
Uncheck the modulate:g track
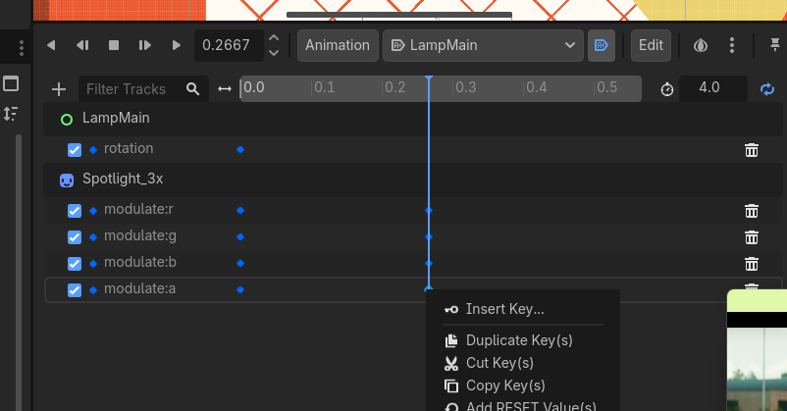click(75, 237)
